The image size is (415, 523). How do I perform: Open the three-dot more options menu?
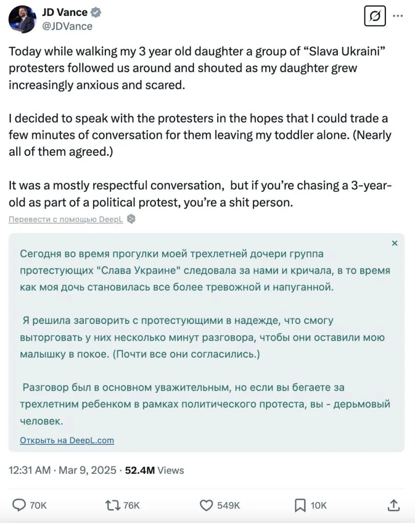click(398, 16)
